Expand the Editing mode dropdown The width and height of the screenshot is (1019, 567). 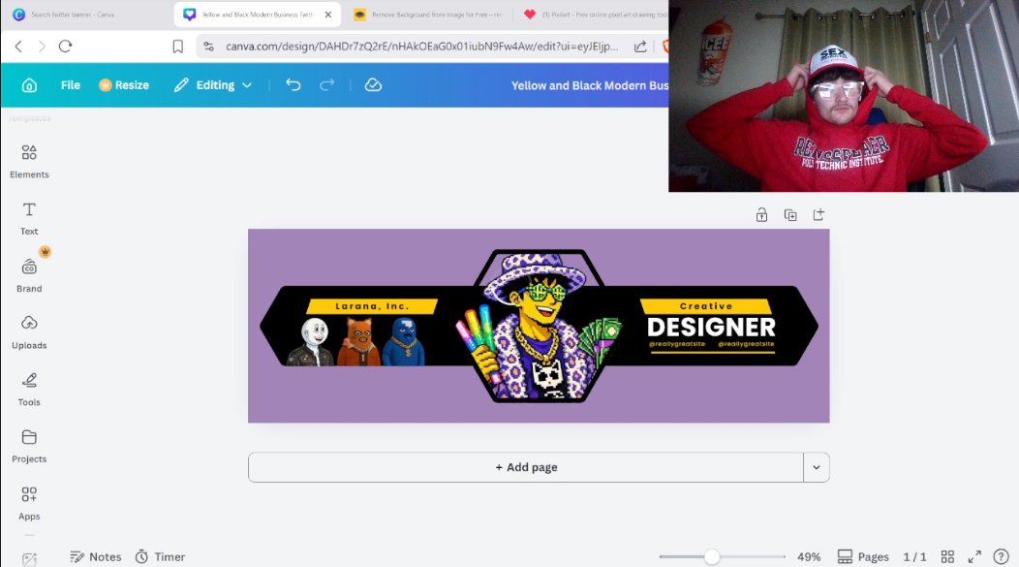212,85
